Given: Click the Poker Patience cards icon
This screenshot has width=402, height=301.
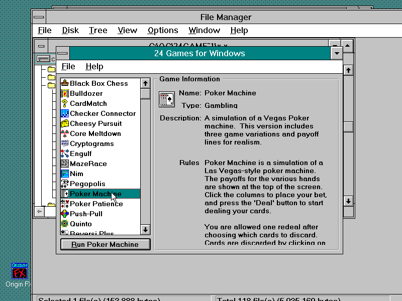Looking at the screenshot, I should [x=65, y=204].
